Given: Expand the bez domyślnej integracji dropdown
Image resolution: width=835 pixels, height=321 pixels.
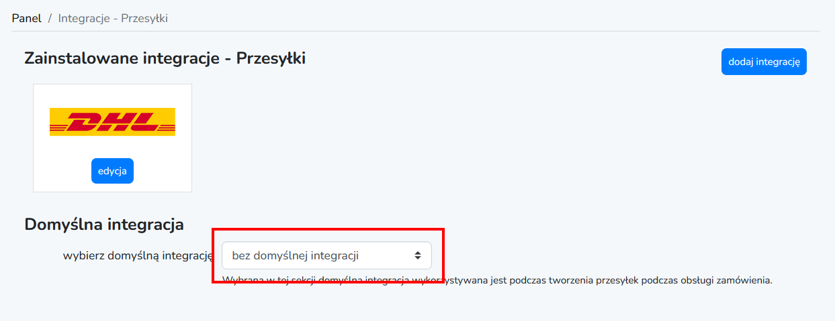Looking at the screenshot, I should coord(326,255).
